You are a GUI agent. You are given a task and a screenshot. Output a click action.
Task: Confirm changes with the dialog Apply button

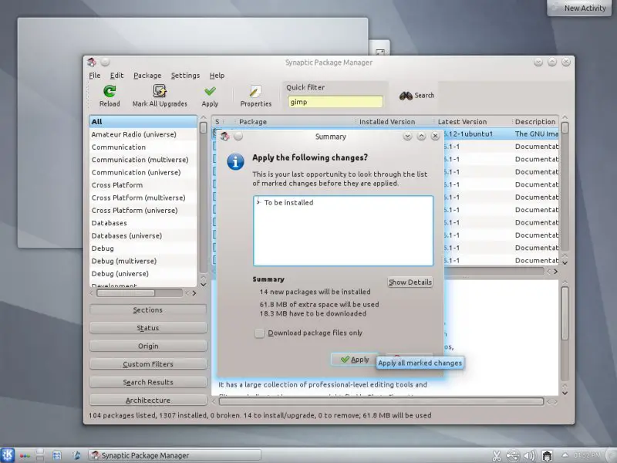pyautogui.click(x=355, y=360)
